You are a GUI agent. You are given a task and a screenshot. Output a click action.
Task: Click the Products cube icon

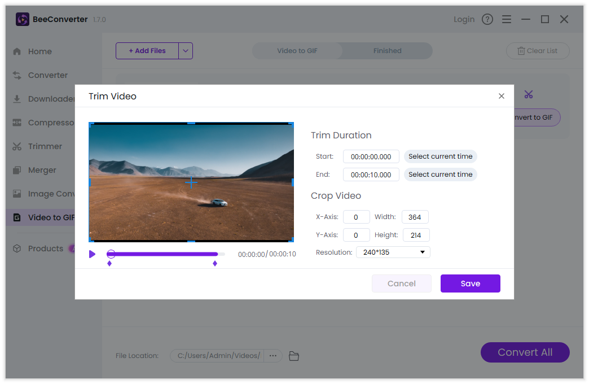click(x=17, y=248)
